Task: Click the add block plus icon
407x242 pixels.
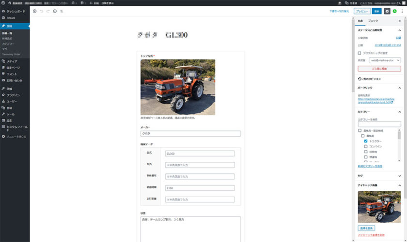Action: [x=34, y=11]
